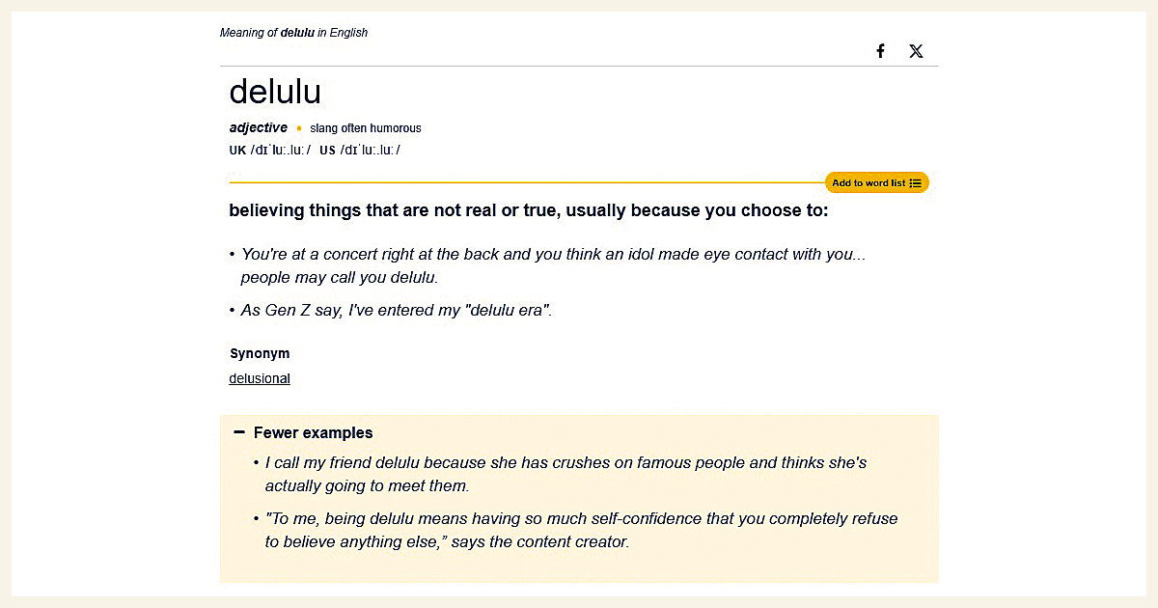Collapse examples using the minus icon

click(x=239, y=432)
